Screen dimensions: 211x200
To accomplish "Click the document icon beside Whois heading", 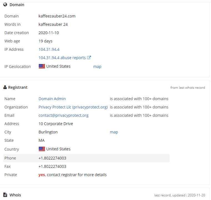I will click(5, 195).
